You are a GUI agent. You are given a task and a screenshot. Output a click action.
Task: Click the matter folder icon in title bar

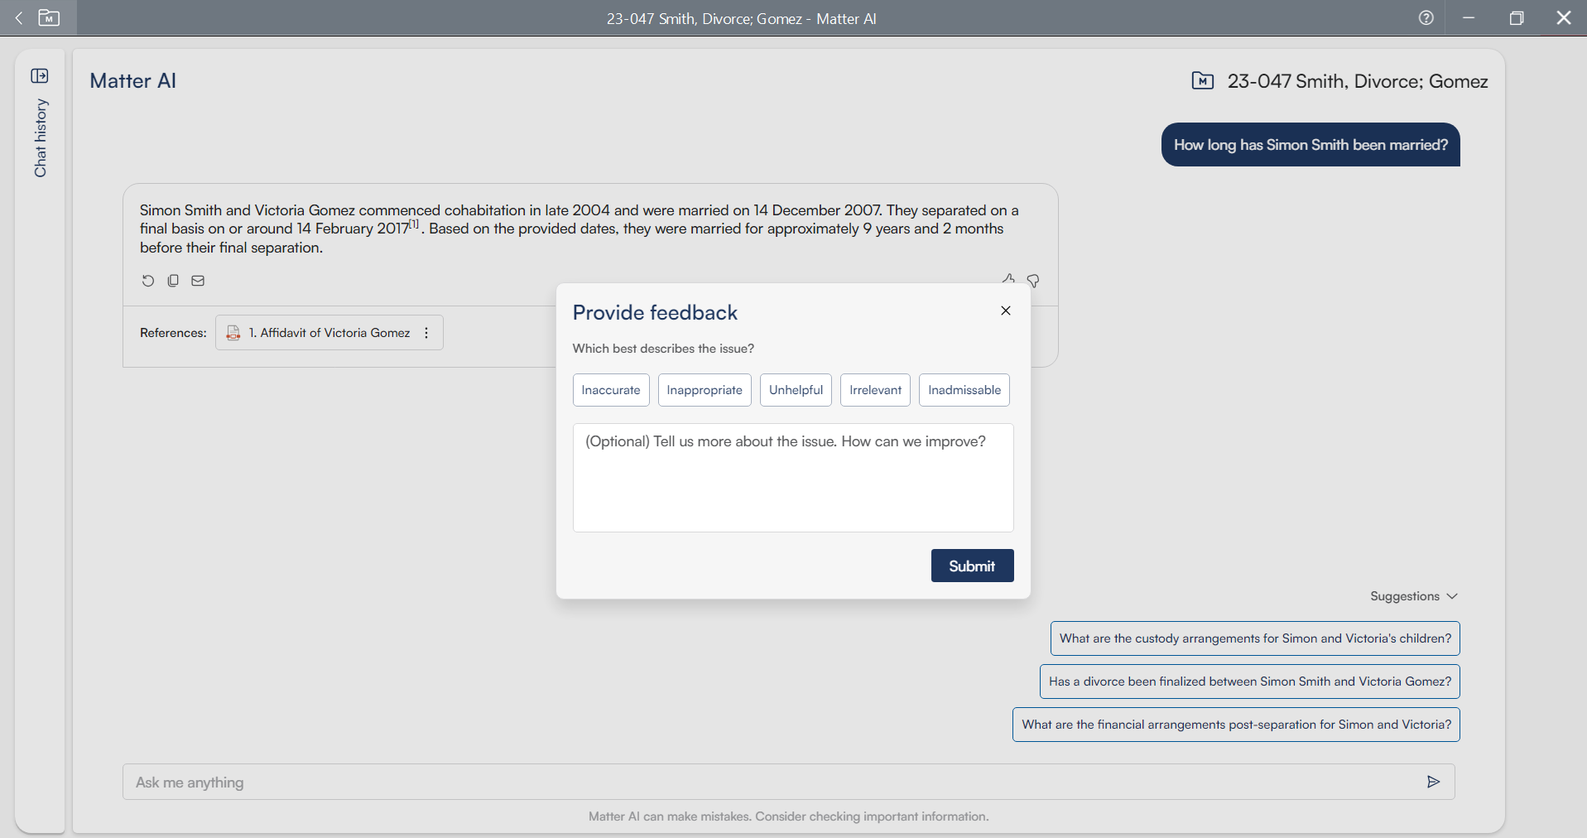pos(49,18)
